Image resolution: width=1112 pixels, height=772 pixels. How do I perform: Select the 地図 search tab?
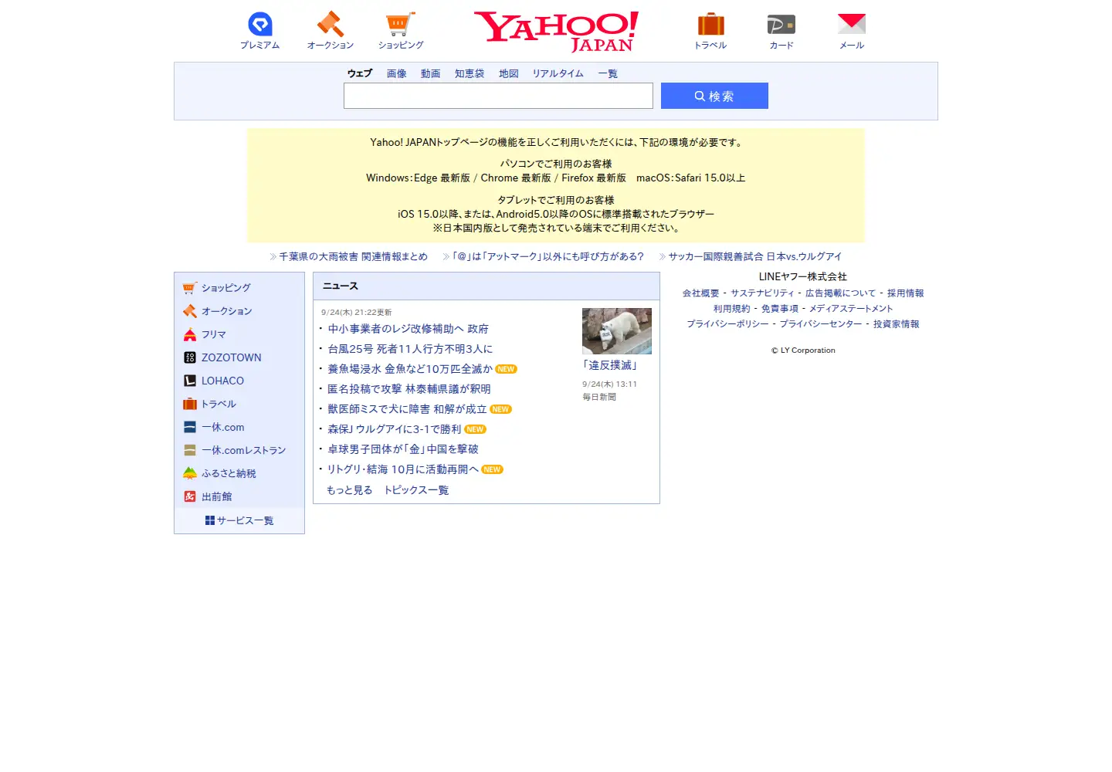509,73
